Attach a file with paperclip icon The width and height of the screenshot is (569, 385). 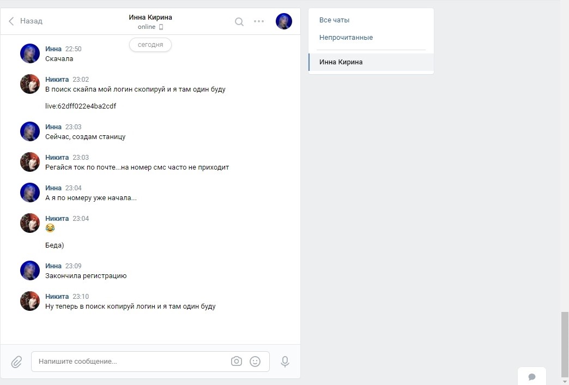coord(16,362)
